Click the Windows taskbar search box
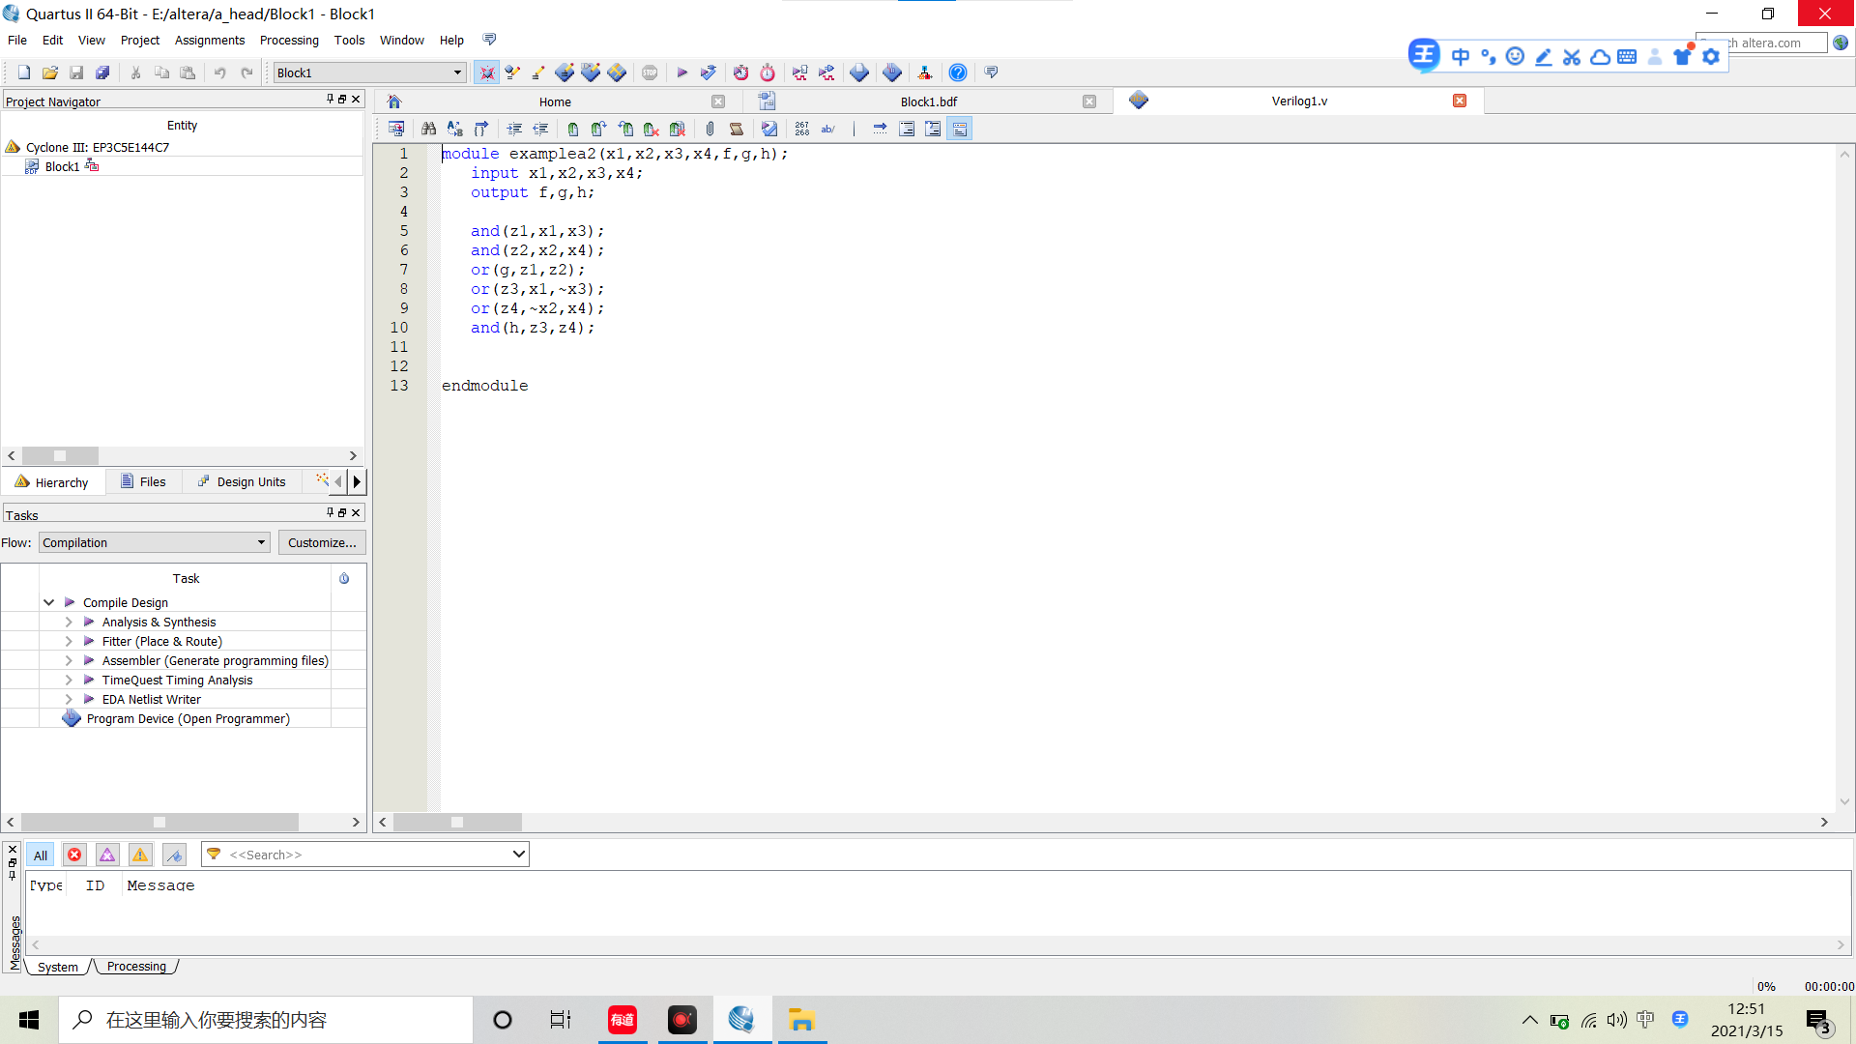This screenshot has width=1856, height=1044. pos(266,1020)
